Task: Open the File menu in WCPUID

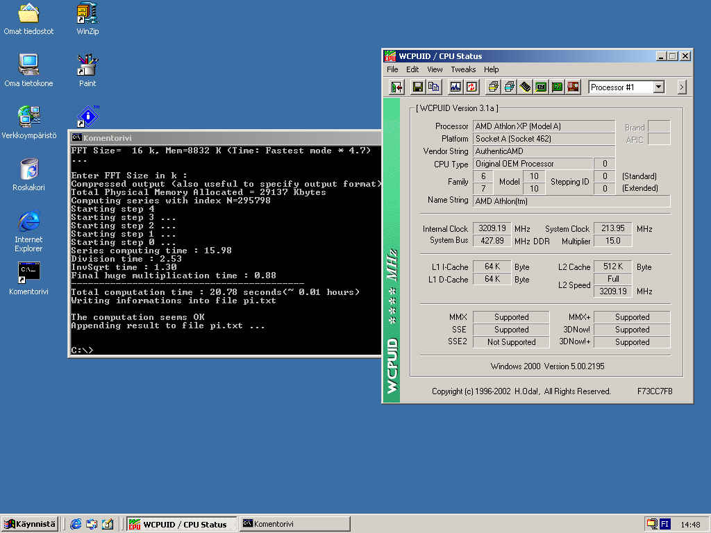Action: coord(392,69)
